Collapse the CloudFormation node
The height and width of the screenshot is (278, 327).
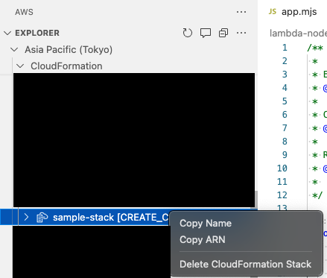pos(20,66)
